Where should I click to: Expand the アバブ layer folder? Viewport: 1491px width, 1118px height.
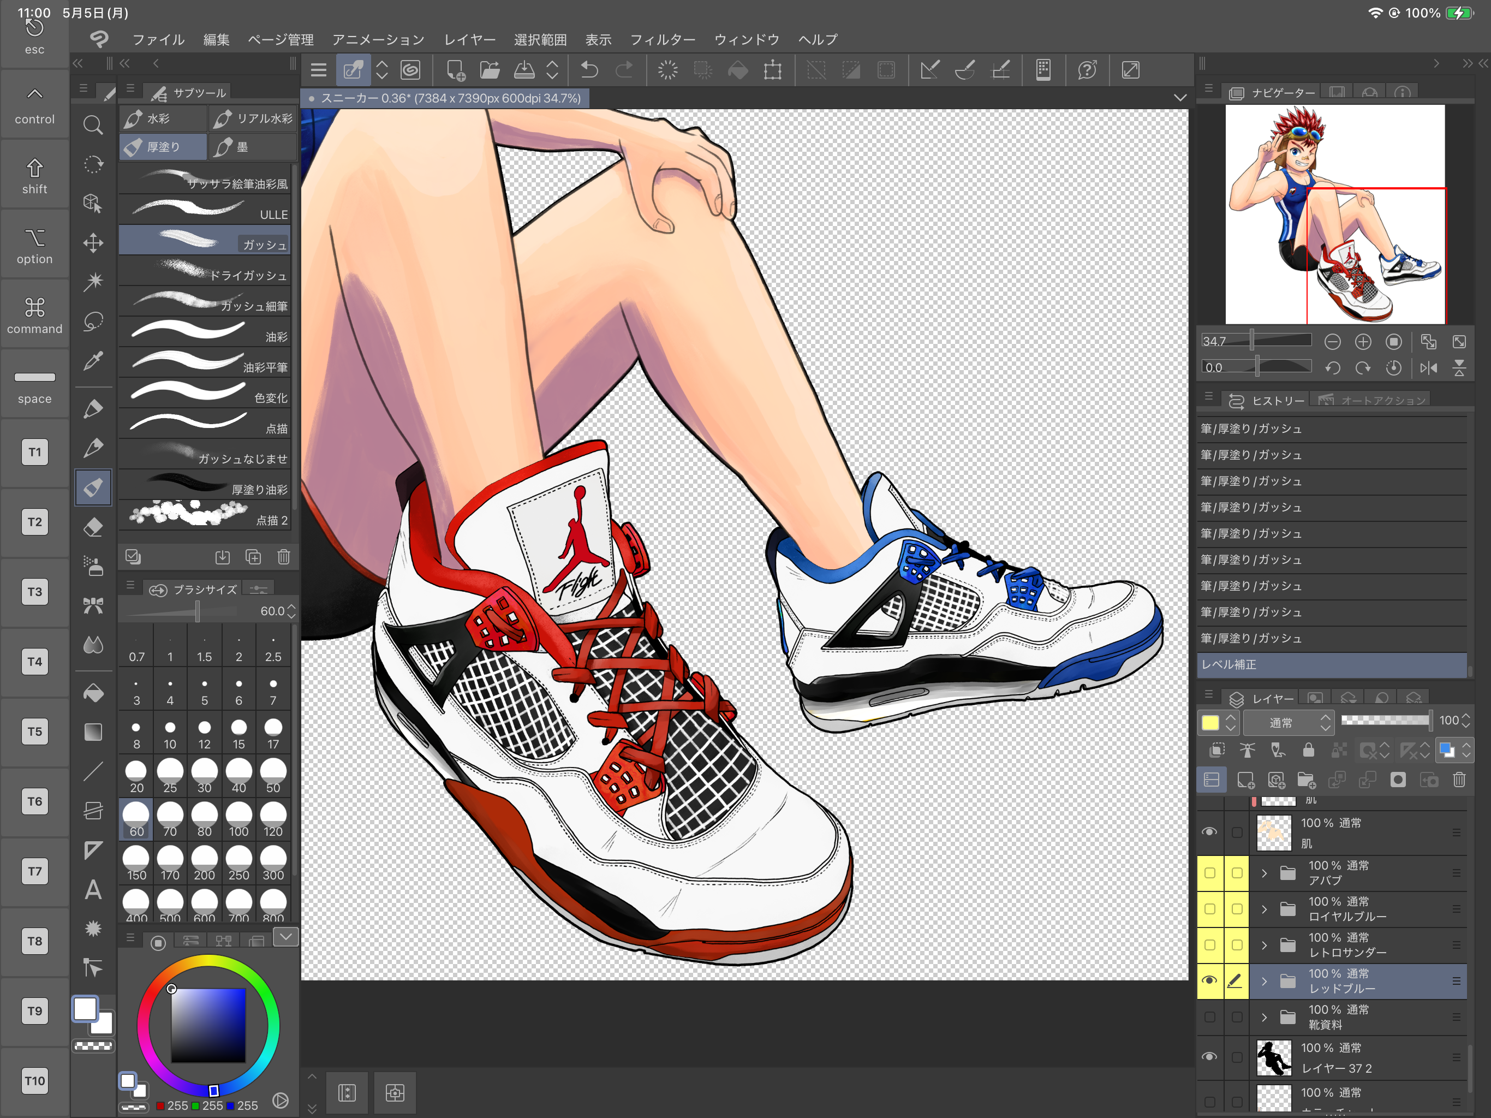(1265, 872)
